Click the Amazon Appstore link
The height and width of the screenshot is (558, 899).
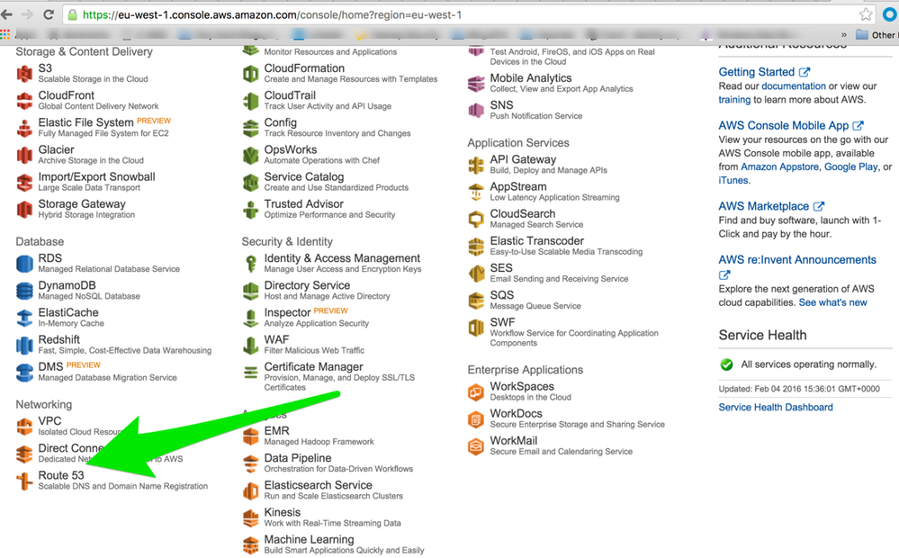click(x=779, y=166)
